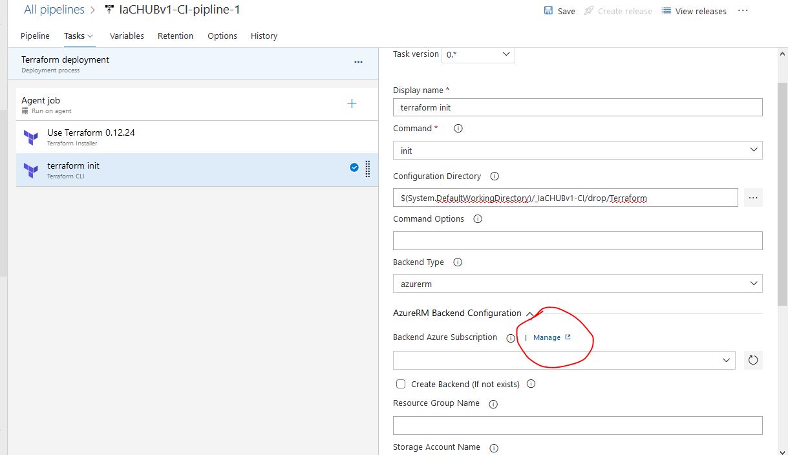The height and width of the screenshot is (455, 788).
Task: Add a task to the Agent job
Action: click(x=352, y=103)
